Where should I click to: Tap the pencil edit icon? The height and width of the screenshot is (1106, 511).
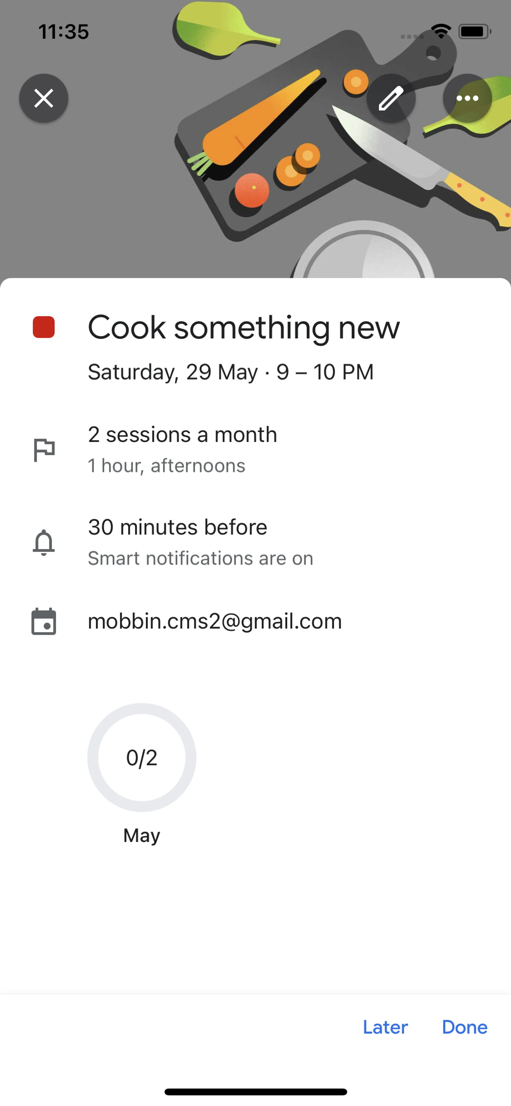pos(391,98)
